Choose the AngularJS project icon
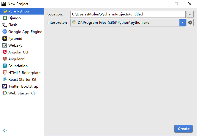Screen dimensions: 197x136 pos(5,59)
